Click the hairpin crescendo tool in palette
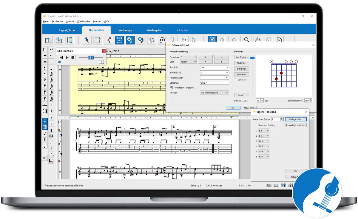 coord(44,158)
